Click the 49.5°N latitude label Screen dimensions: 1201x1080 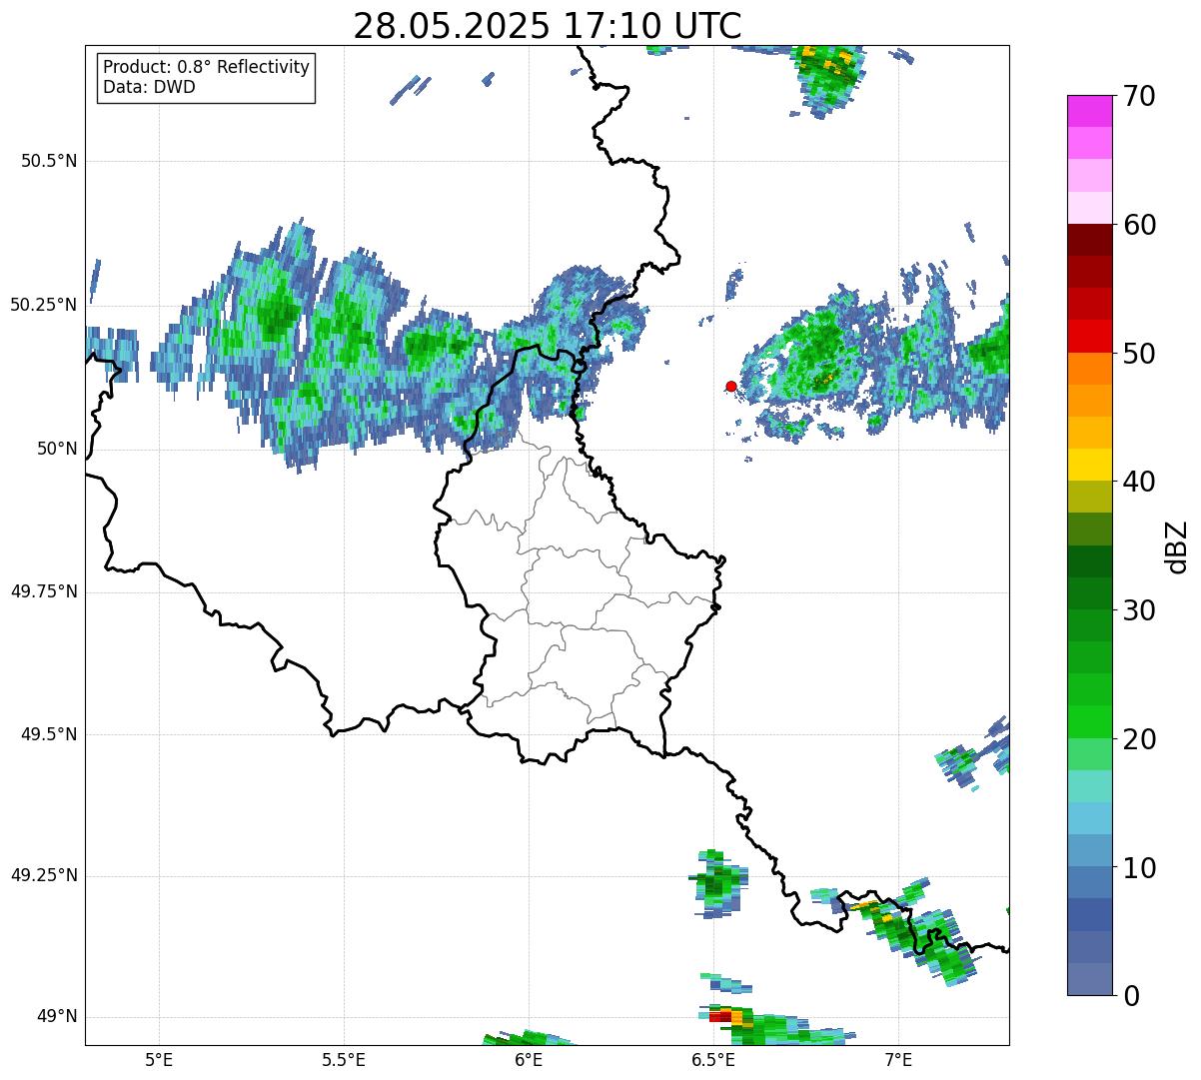[49, 734]
